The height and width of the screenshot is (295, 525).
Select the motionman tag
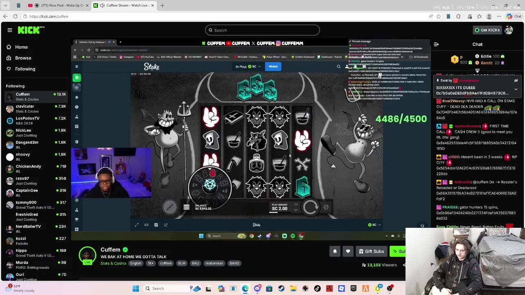[x=214, y=263]
